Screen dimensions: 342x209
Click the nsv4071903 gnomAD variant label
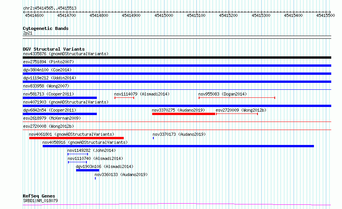66,102
